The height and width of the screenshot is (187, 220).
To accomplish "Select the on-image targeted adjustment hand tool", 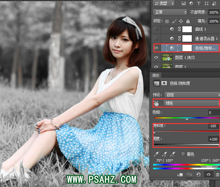I will [x=156, y=103].
